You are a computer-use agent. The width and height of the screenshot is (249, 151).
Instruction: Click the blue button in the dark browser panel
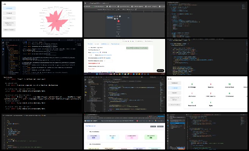pos(110,17)
